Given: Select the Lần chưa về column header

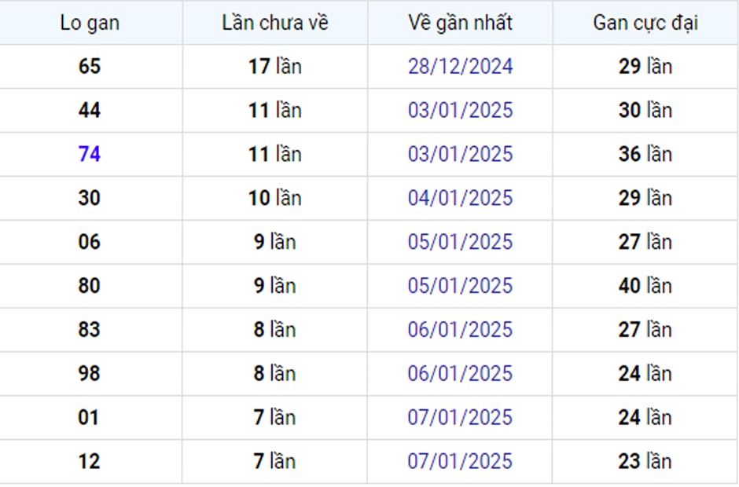Looking at the screenshot, I should coord(275,23).
